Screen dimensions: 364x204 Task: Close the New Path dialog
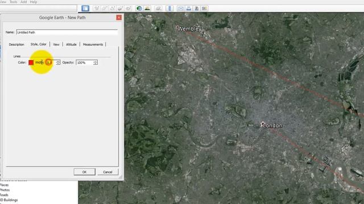[x=119, y=18]
